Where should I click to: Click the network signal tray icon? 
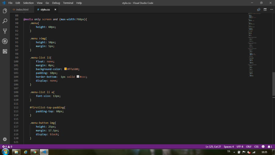[254, 152]
